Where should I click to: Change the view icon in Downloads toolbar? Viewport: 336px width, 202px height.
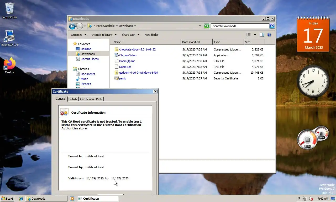click(249, 35)
